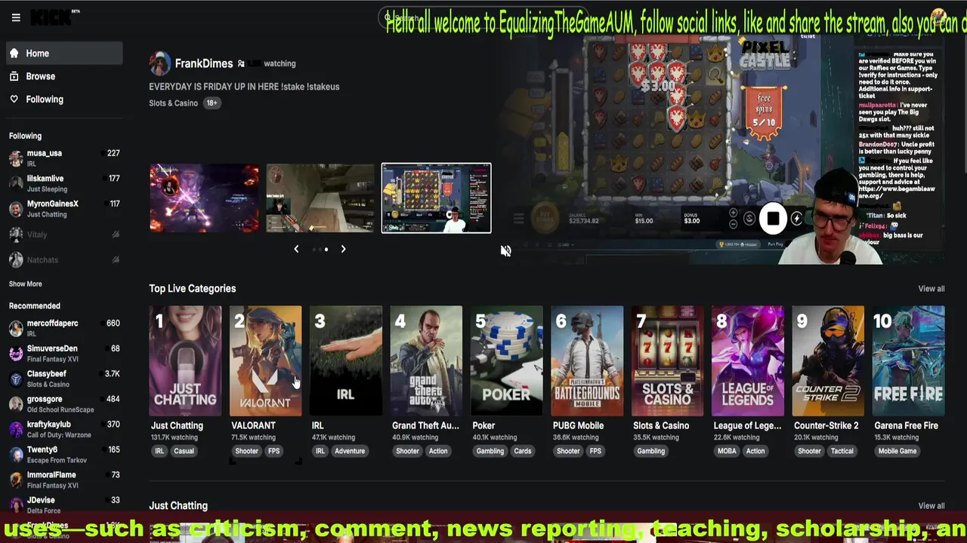Go to next featured carousel page
Viewport: 967px width, 543px height.
click(x=343, y=249)
